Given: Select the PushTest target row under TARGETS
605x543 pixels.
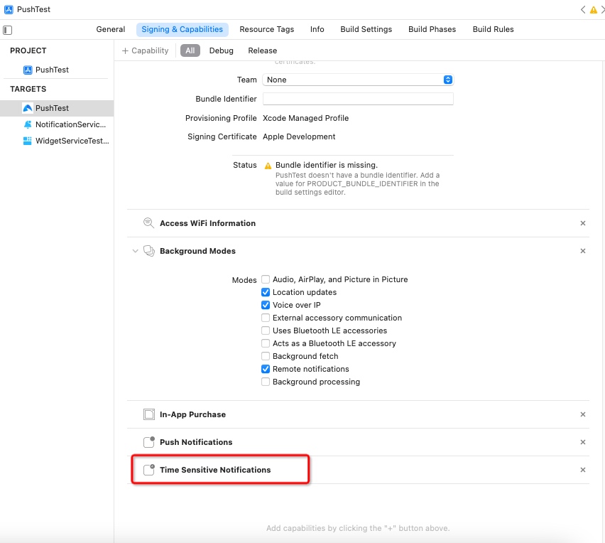Looking at the screenshot, I should pyautogui.click(x=57, y=108).
